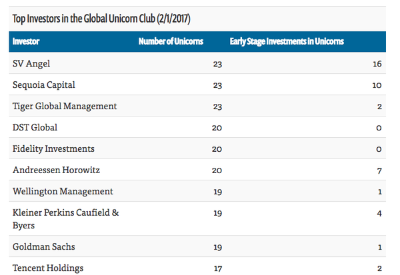Click Sequoia Capital's unicorn count 23
The image size is (400, 275).
point(217,85)
